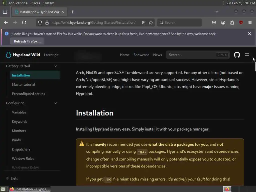Click Firefox entry in bottom taskbar
Viewport: 256px width, 192px height.
(29, 189)
